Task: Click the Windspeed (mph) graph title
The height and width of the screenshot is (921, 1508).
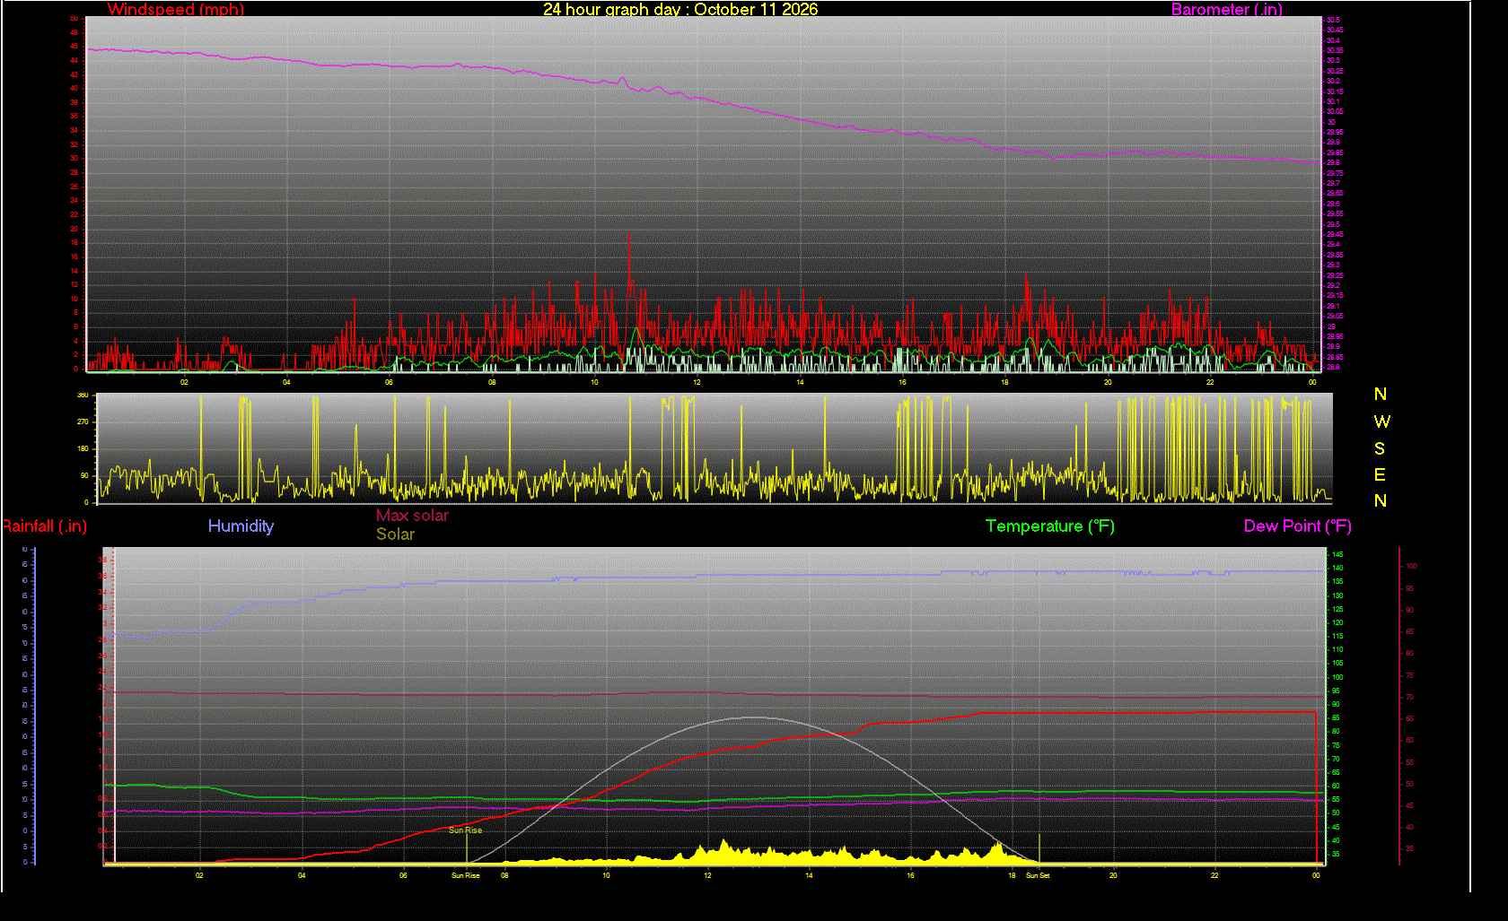Action: point(176,9)
